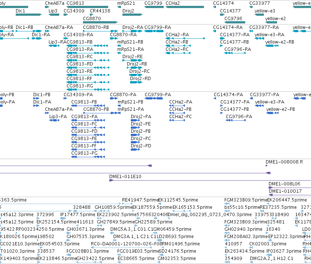Screen dimensions: 311x264
Task: Click the CG9813-RG transcript
Action: point(88,90)
